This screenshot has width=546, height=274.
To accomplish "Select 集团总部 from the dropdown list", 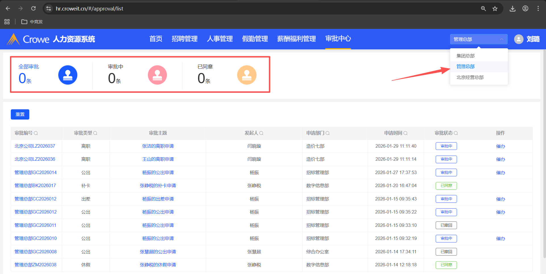I will click(466, 56).
